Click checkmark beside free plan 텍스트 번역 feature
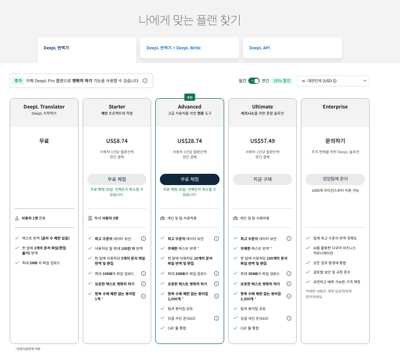 pyautogui.click(x=17, y=238)
